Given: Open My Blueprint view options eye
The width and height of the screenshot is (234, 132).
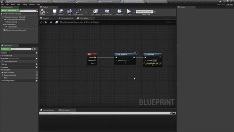Looking at the screenshot, I should 35,49.
